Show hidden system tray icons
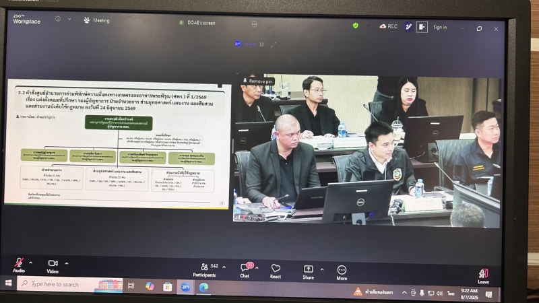 404,293
